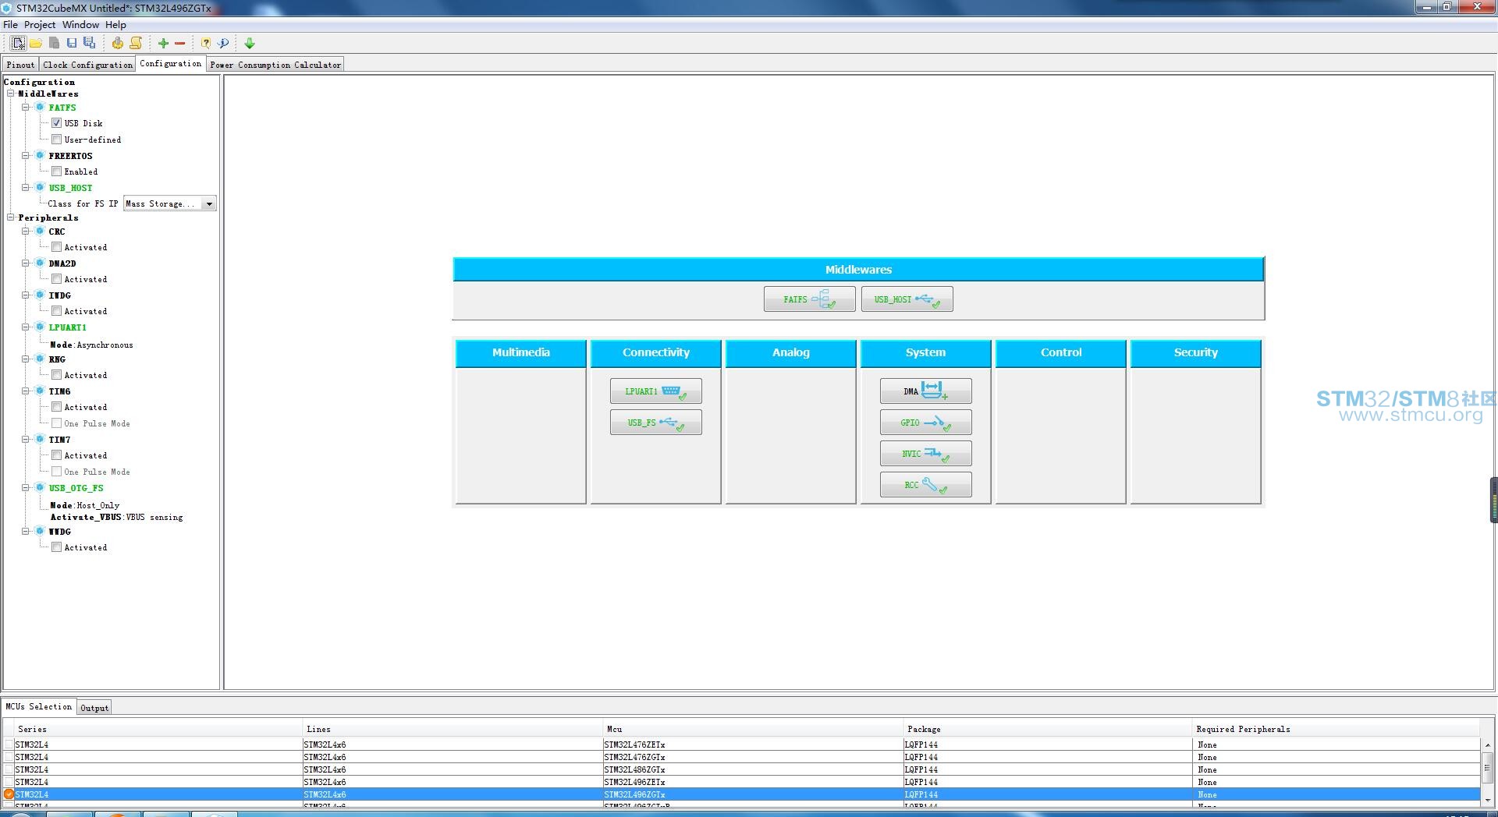The width and height of the screenshot is (1498, 817).
Task: Activate IWDG peripheral checkbox
Action: coord(56,311)
